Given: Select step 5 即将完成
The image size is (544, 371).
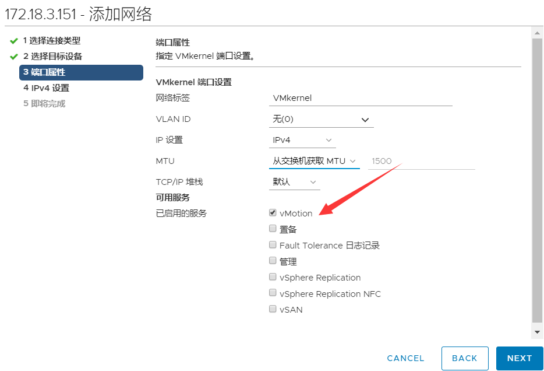Looking at the screenshot, I should [44, 103].
